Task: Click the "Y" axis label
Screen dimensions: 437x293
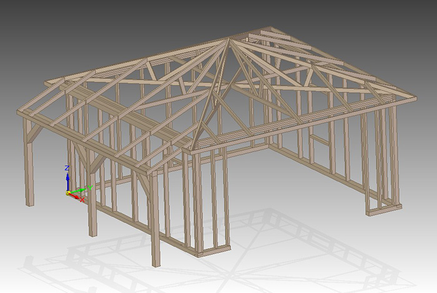Action: click(91, 188)
